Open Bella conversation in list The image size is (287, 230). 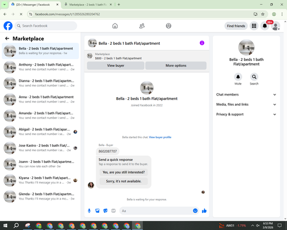[40, 51]
